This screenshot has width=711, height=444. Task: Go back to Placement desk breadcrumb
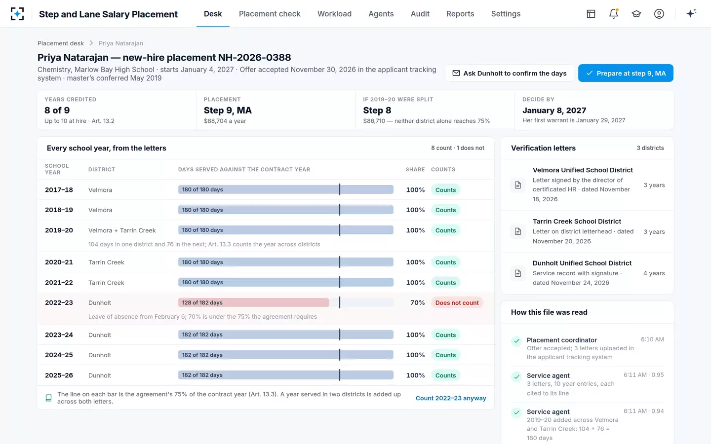coord(61,43)
